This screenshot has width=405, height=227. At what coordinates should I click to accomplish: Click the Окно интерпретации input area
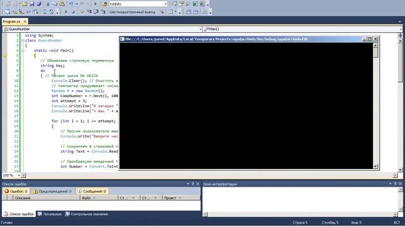point(301,199)
